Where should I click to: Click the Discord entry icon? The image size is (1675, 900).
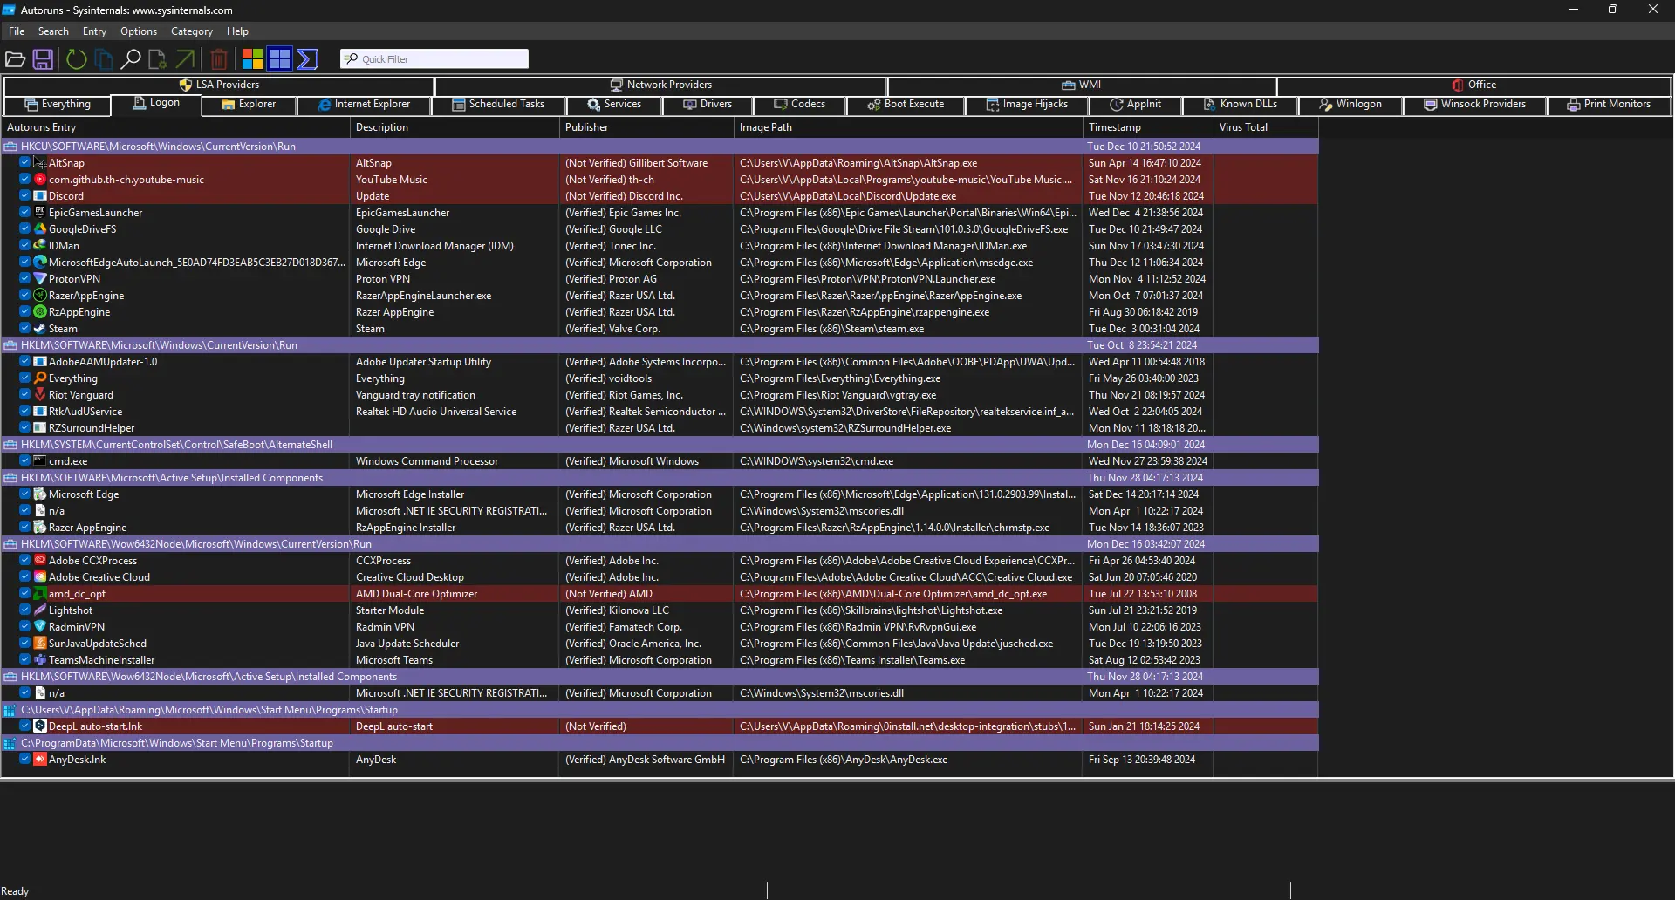coord(40,196)
